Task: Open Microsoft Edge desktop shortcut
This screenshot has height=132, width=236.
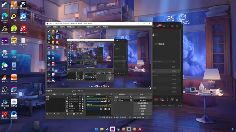Action: click(x=4, y=18)
